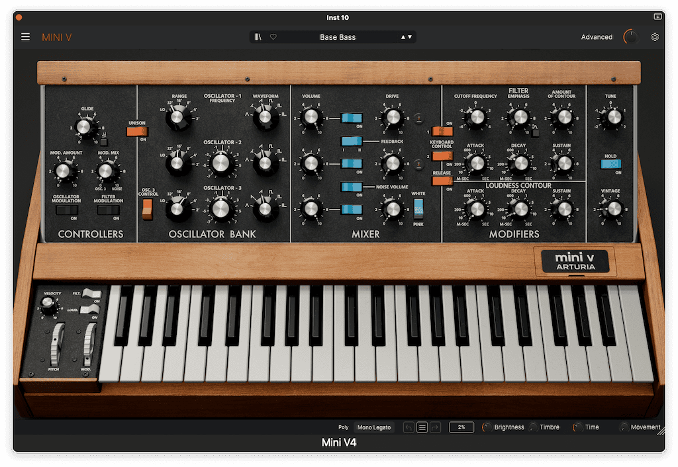Toggle the Loud. velocity switch
Image resolution: width=678 pixels, height=467 pixels.
89,310
